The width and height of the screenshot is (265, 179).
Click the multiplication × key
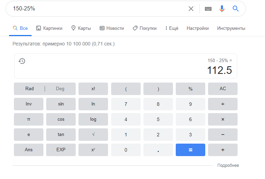click(x=223, y=119)
